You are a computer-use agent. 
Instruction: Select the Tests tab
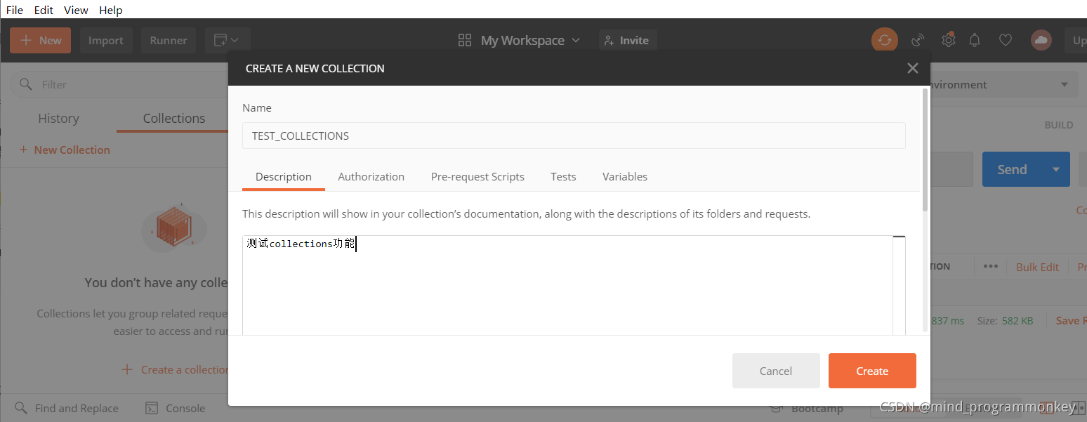[x=563, y=177]
